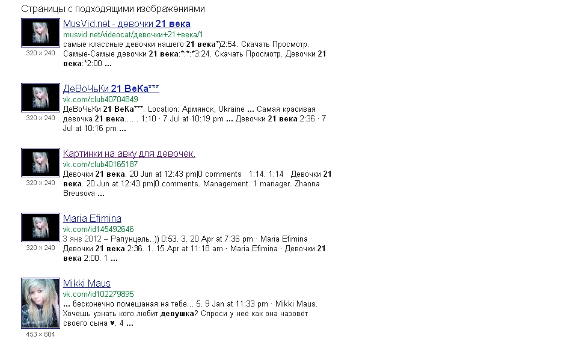Click the URL vk.com/id145492646
The image size is (573, 351).
(x=98, y=230)
